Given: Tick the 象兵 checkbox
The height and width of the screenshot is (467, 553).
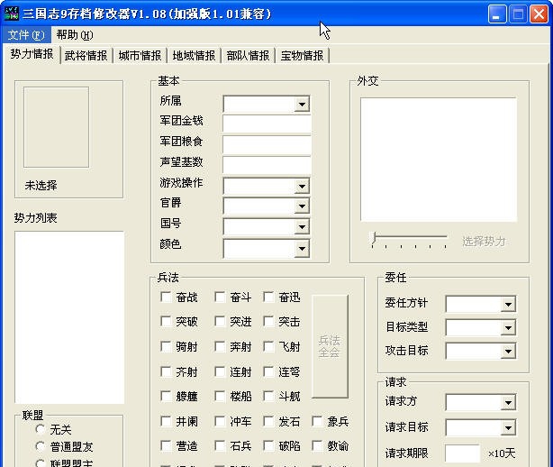Looking at the screenshot, I should click(x=318, y=421).
